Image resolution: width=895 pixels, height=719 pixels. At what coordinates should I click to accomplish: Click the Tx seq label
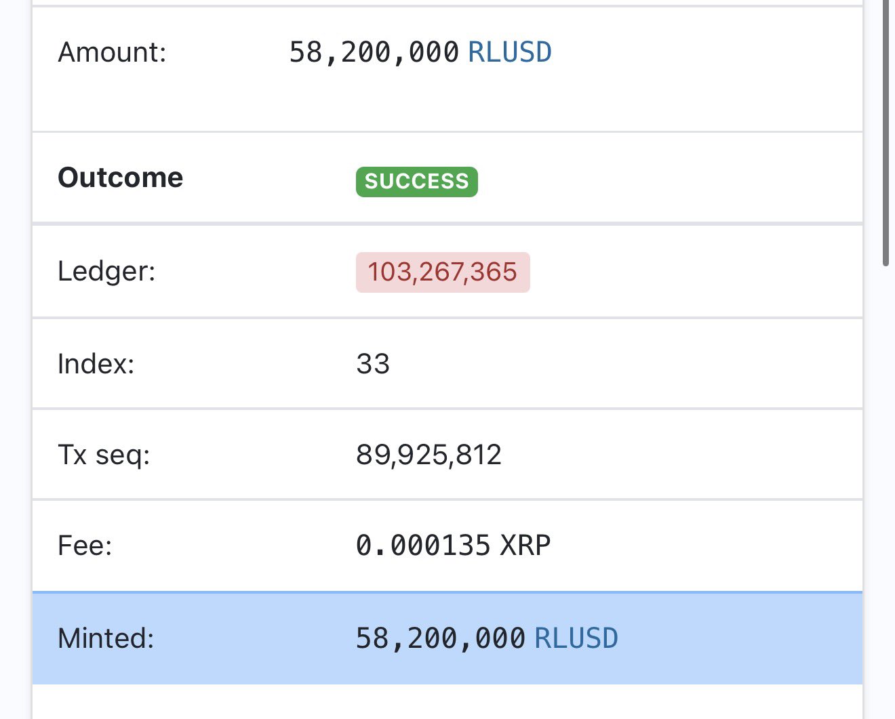coord(104,455)
